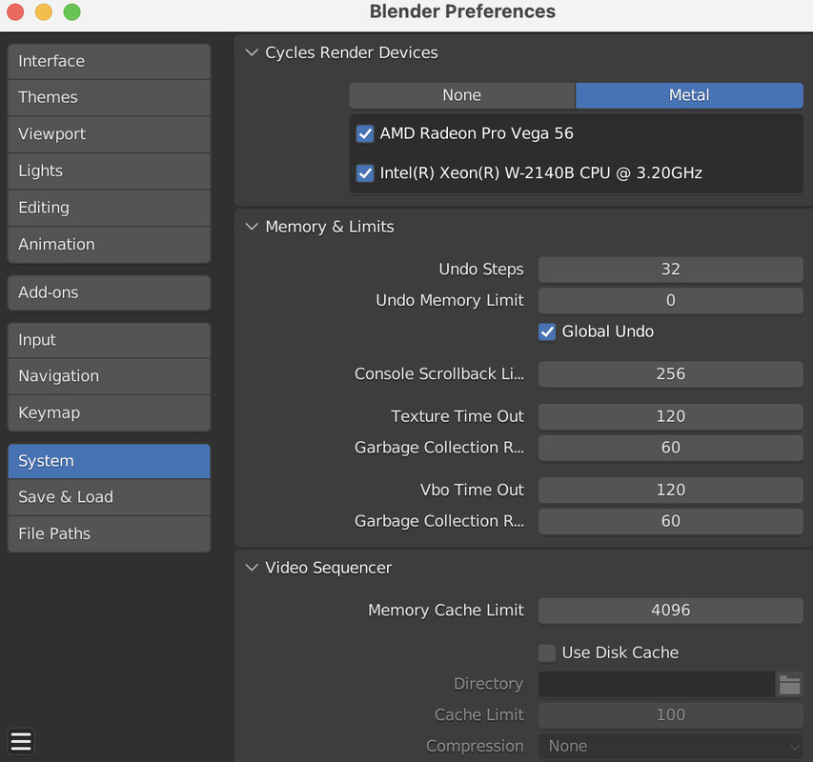Open the hamburger preferences menu icon
Viewport: 813px width, 762px height.
point(21,742)
